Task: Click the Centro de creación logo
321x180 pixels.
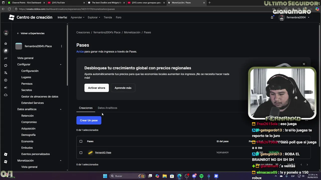Action: coord(31,17)
